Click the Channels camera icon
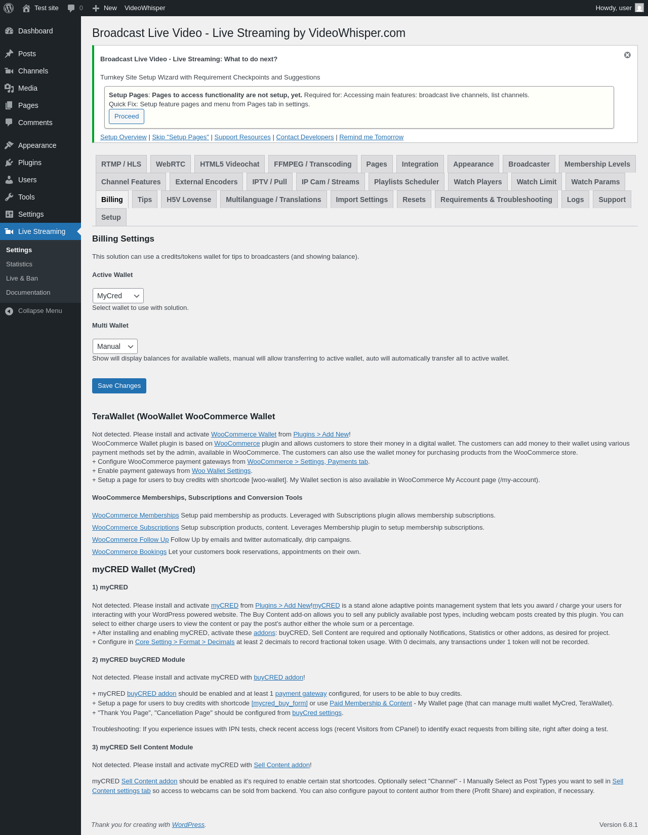This screenshot has height=835, width=648. 9,71
